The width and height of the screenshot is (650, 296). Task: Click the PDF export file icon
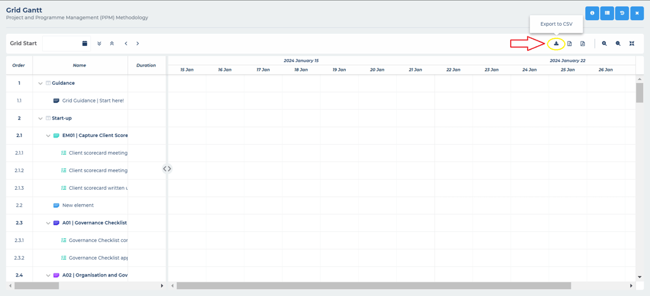[x=583, y=43]
